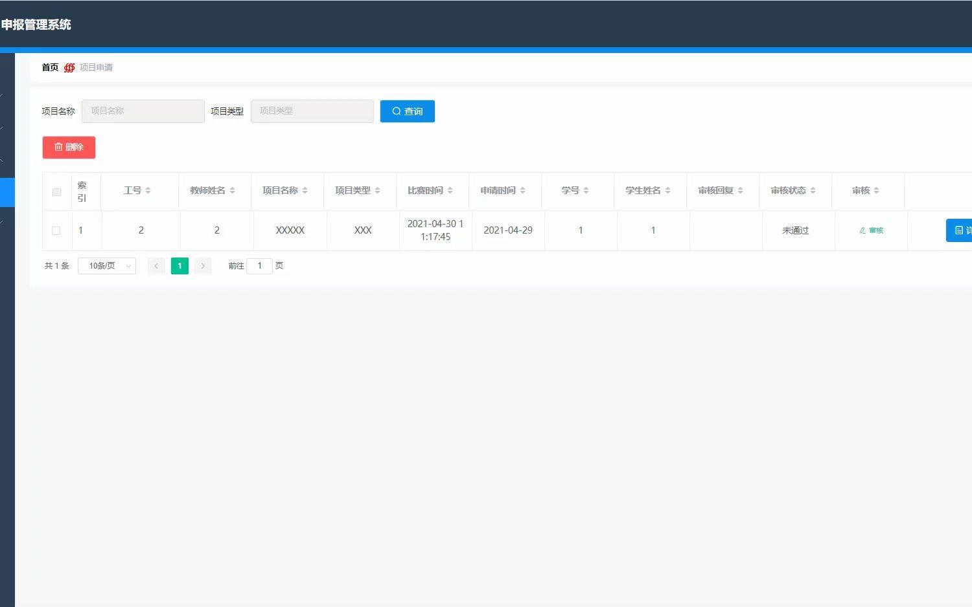Image resolution: width=972 pixels, height=607 pixels.
Task: Sort the 审核回复 column
Action: 740,190
